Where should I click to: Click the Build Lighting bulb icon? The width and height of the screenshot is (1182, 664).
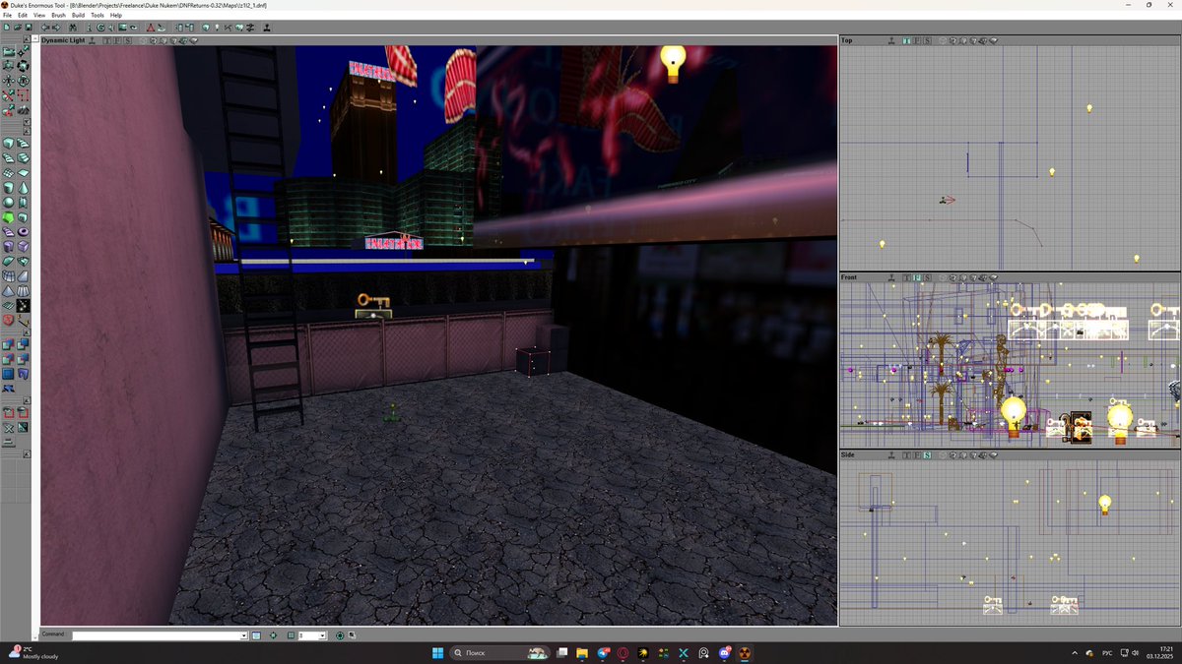coord(217,28)
